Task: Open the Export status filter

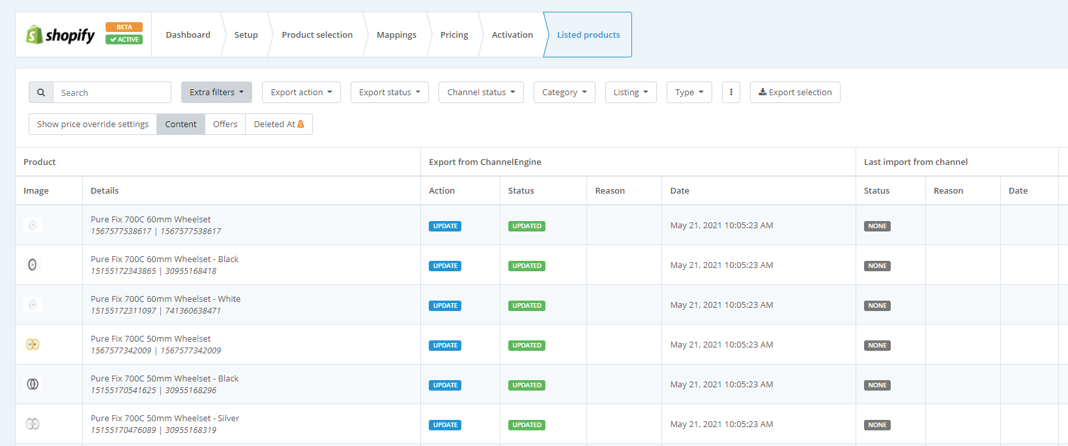Action: pyautogui.click(x=390, y=92)
